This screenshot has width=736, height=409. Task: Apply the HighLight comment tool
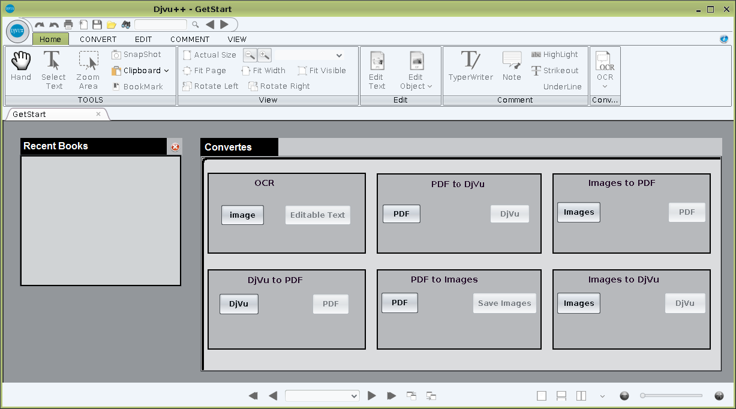pyautogui.click(x=555, y=55)
